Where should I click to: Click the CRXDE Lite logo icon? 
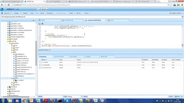click(x=2, y=9)
